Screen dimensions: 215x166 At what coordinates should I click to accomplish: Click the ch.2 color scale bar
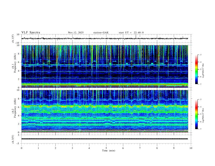[196, 114]
